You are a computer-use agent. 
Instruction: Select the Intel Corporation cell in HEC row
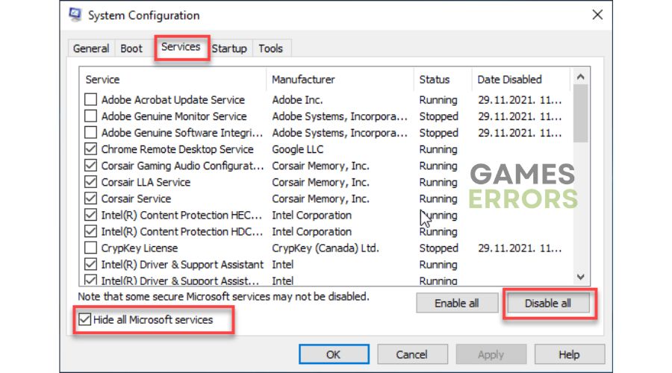(312, 215)
